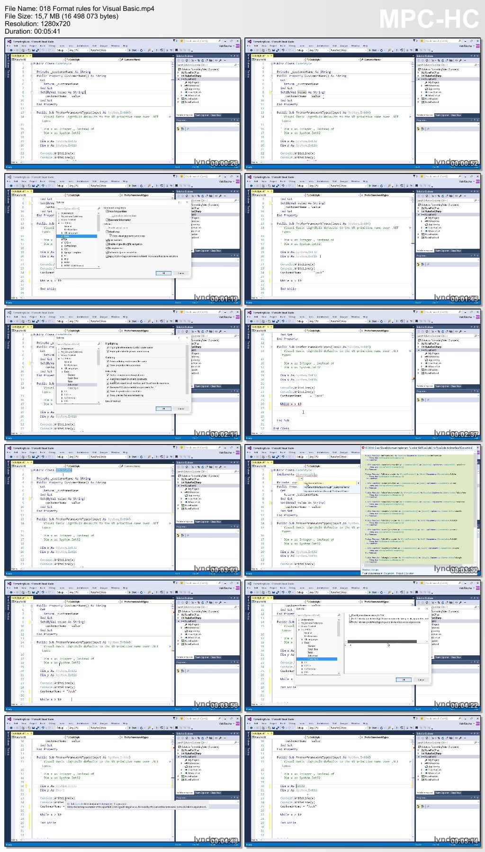This screenshot has width=485, height=852.
Task: Open the PreferFrameworkTypes member dropdown in frame 00:01:19
Action: 147,195
